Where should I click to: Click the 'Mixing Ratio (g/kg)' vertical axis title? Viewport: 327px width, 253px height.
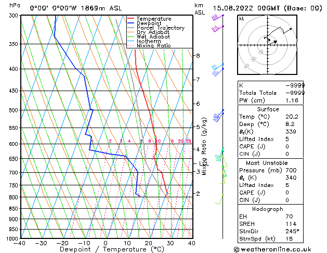(x=204, y=146)
